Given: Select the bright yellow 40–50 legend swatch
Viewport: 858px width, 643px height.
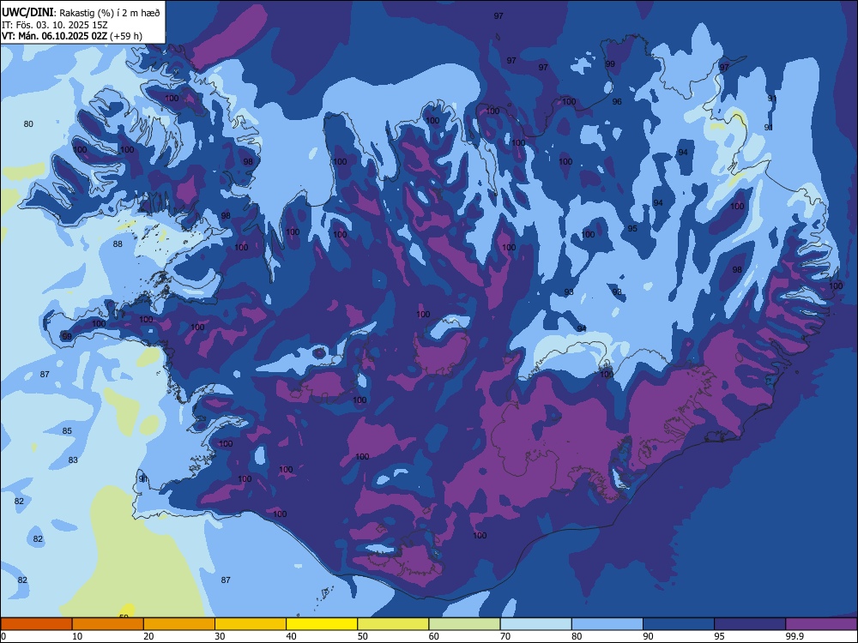Looking at the screenshot, I should coord(322,624).
